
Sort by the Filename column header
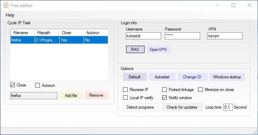click(x=23, y=33)
